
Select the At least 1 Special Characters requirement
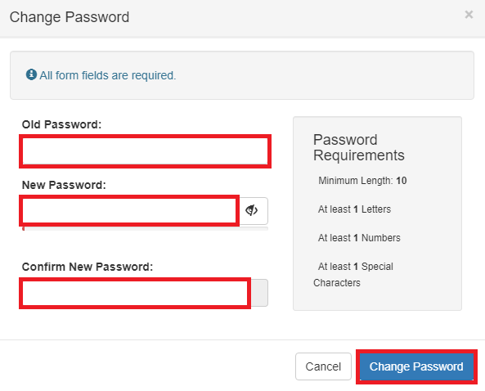(353, 275)
